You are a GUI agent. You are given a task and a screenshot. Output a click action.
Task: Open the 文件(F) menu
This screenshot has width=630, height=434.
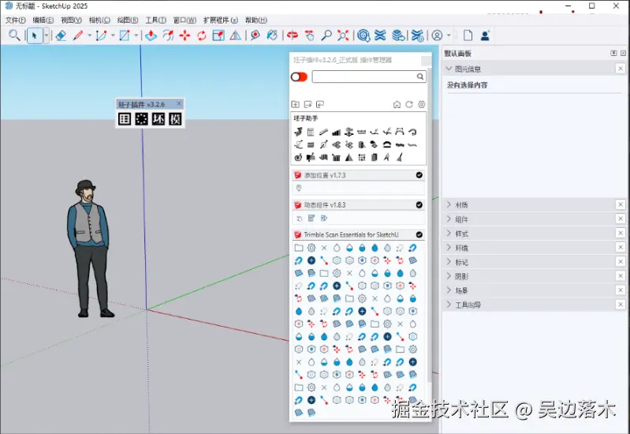coord(15,20)
